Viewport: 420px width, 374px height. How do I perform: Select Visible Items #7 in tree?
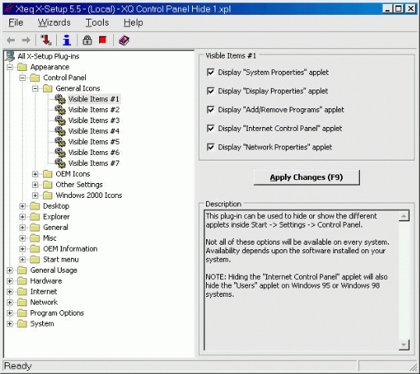pos(94,164)
